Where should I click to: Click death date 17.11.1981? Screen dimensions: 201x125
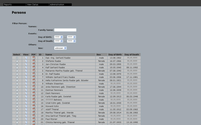pos(132,77)
